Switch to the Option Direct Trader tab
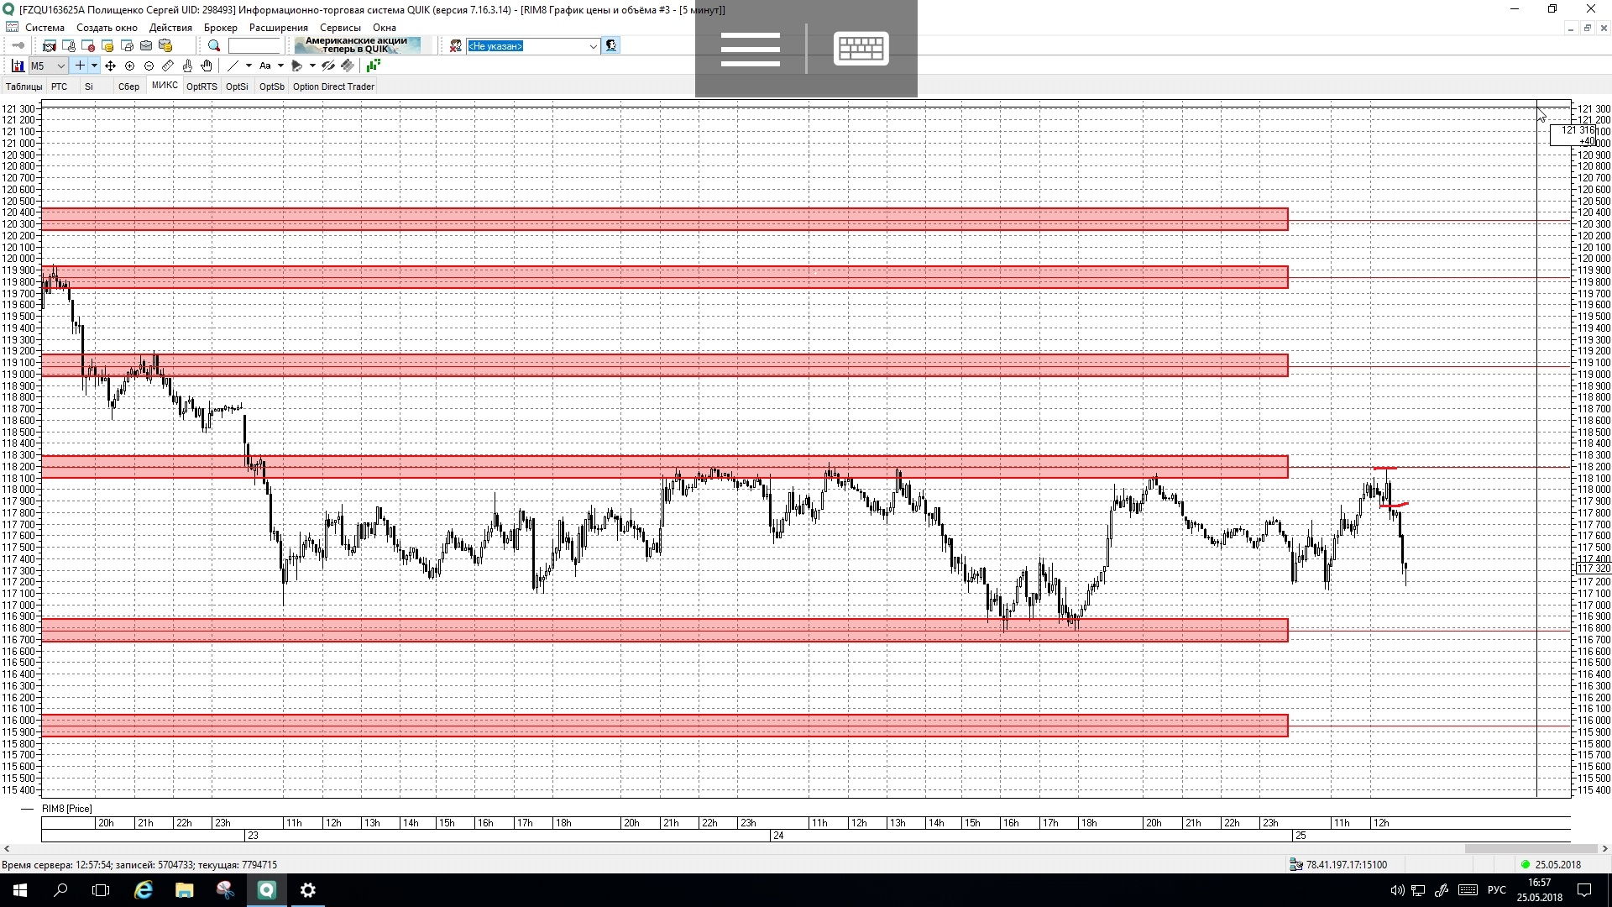 pyautogui.click(x=333, y=87)
